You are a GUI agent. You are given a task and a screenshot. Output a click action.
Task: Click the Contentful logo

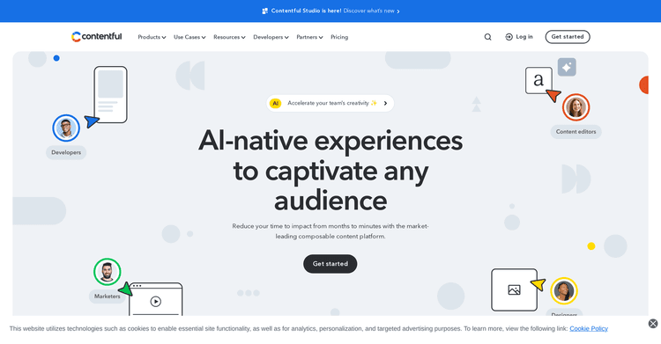tap(97, 37)
